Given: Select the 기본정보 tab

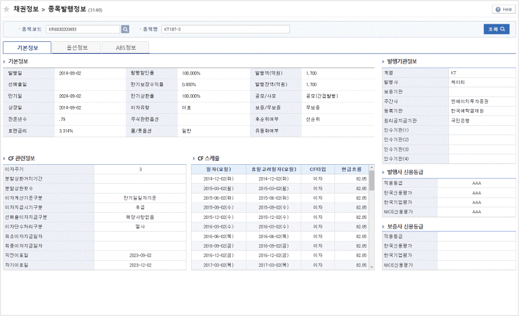Looking at the screenshot, I should pyautogui.click(x=27, y=48).
